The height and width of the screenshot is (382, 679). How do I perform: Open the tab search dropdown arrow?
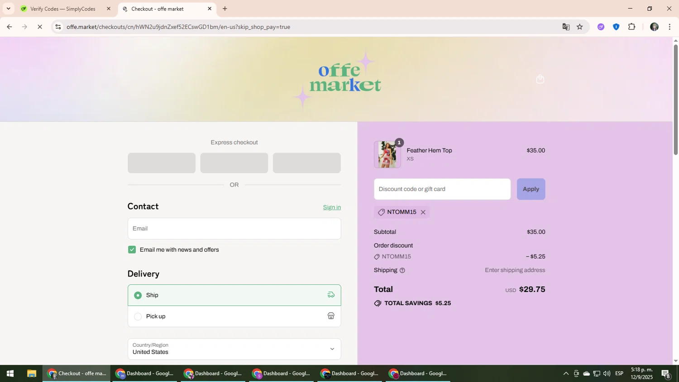click(x=8, y=9)
